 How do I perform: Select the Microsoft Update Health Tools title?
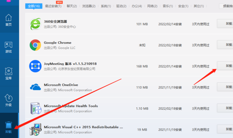71,106
